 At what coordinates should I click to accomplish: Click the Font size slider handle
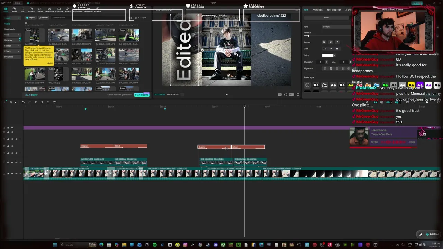point(308,36)
